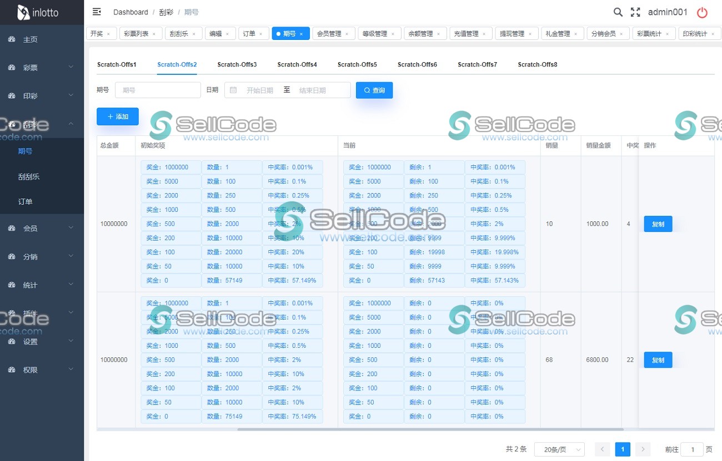The image size is (722, 461).
Task: Switch to the Scratch-Offs5 tab
Action: pos(357,64)
